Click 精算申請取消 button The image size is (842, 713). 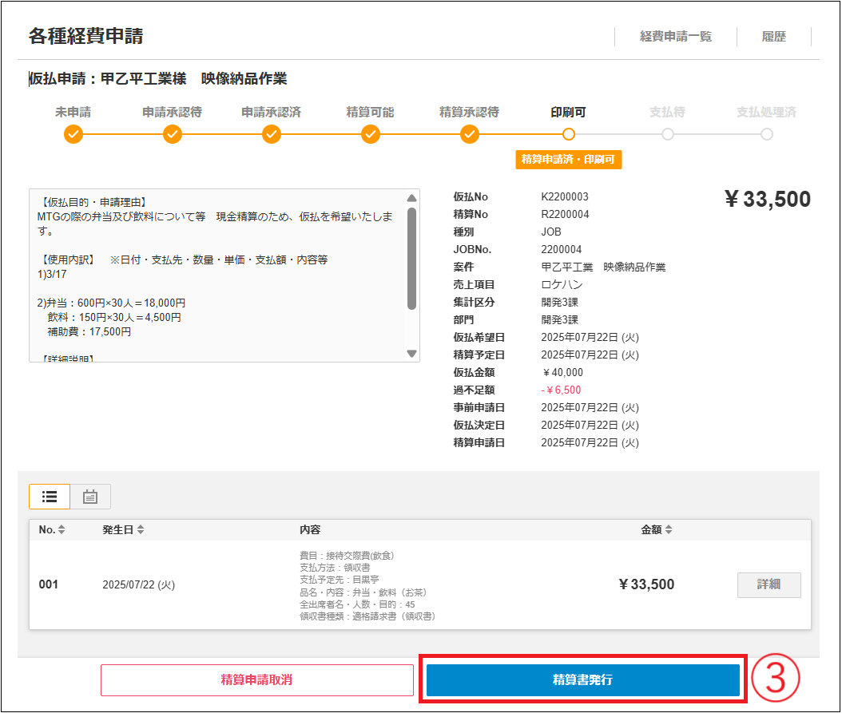[256, 679]
